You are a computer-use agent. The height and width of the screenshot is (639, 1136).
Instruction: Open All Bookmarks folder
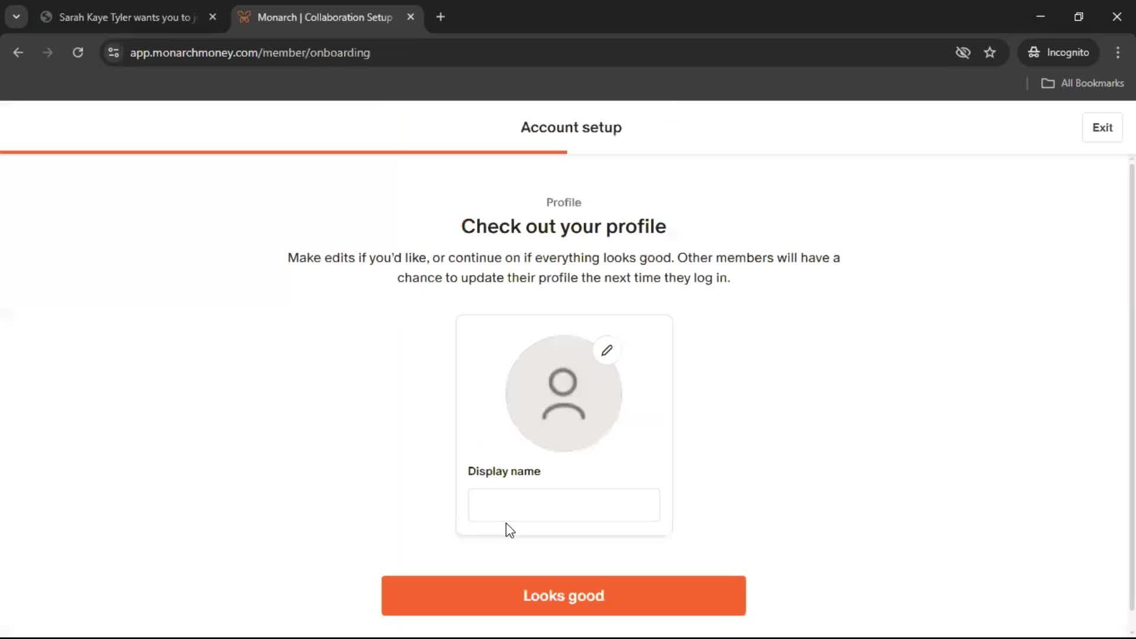coord(1083,83)
